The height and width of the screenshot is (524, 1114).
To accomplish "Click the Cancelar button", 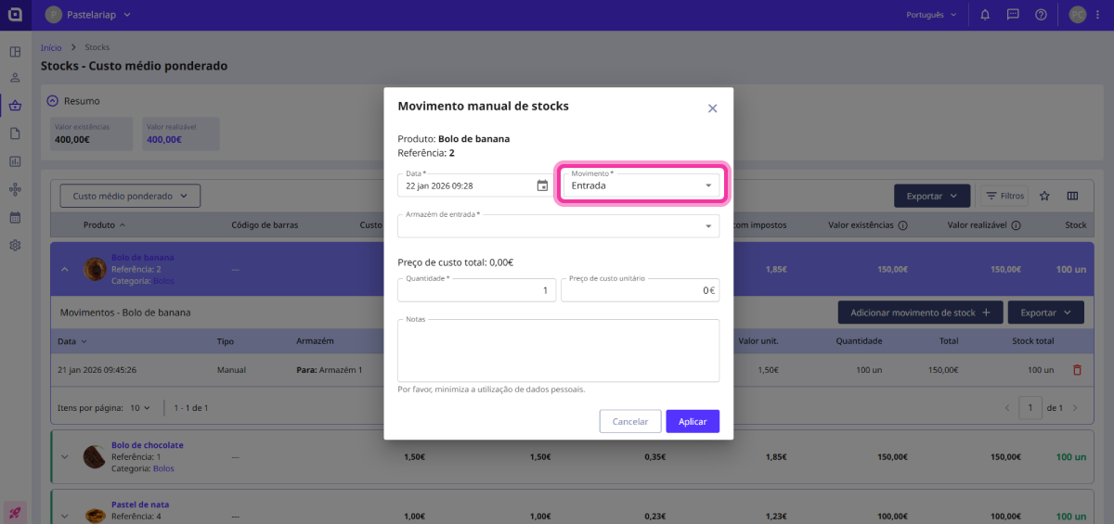I will pos(630,421).
